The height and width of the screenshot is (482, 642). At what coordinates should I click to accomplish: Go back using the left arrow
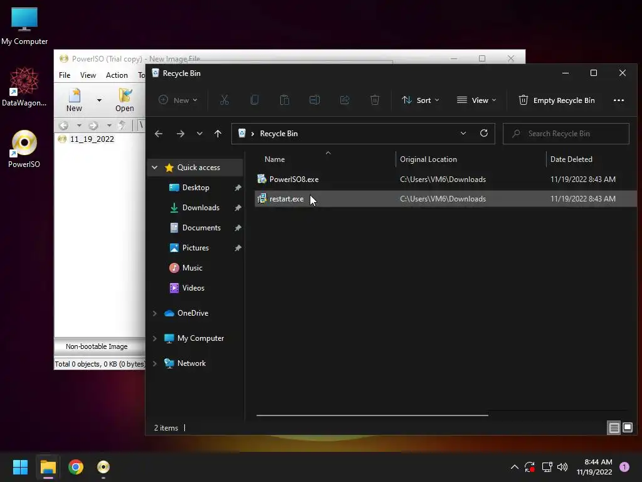159,134
